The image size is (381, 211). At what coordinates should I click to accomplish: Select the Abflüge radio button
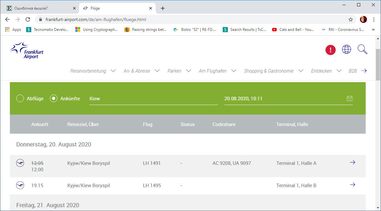click(20, 99)
